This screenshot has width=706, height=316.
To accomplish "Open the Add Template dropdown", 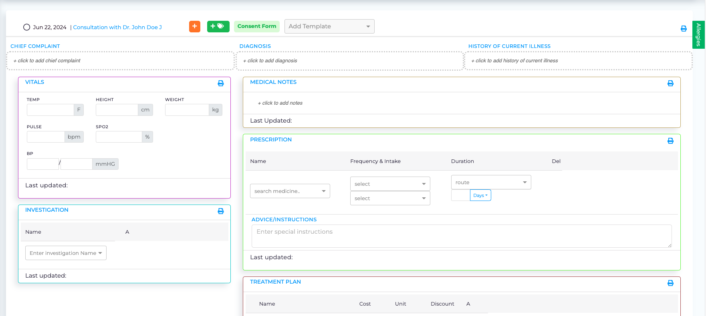I will (329, 26).
